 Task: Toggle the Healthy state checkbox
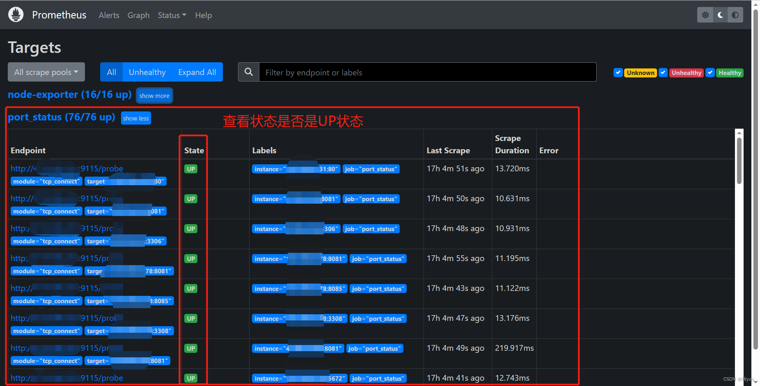pos(710,73)
